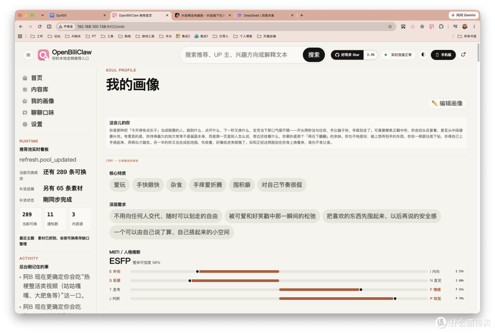Viewport: 495px width, 333px height.
Task: Open the 游戏工具 bookmarks folder
Action: pos(145,36)
